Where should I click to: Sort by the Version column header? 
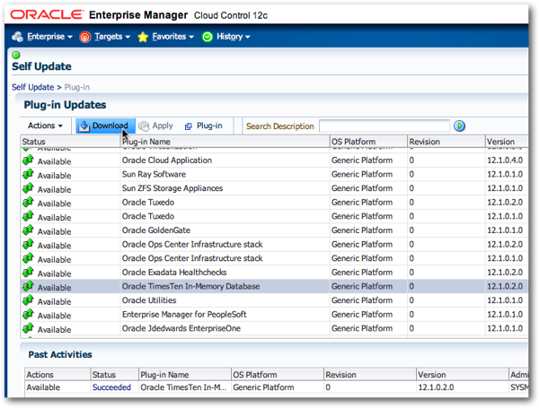506,142
